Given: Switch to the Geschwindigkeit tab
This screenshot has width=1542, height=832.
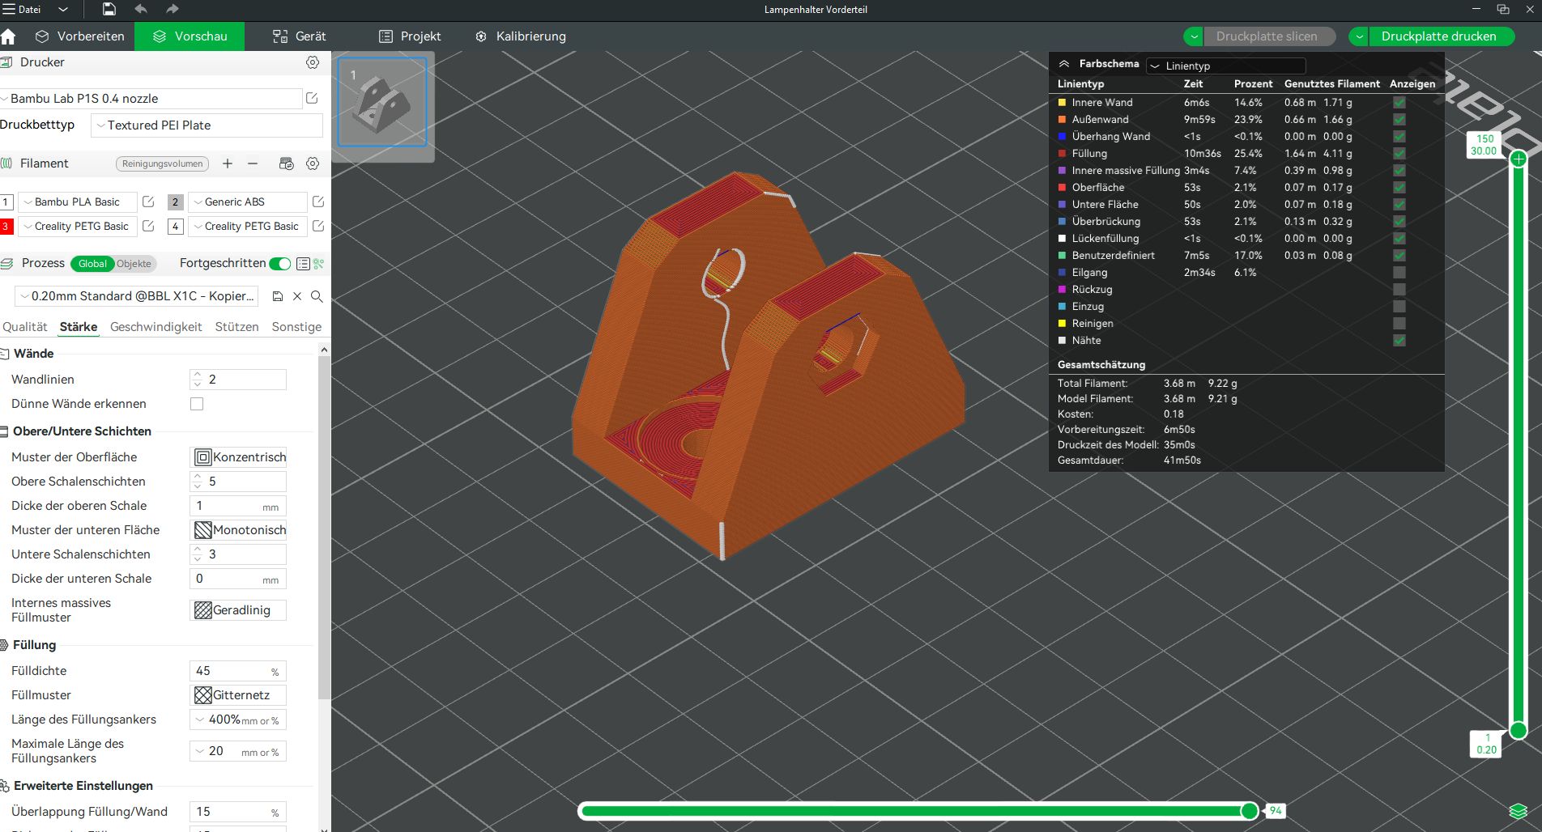Looking at the screenshot, I should click(x=155, y=327).
